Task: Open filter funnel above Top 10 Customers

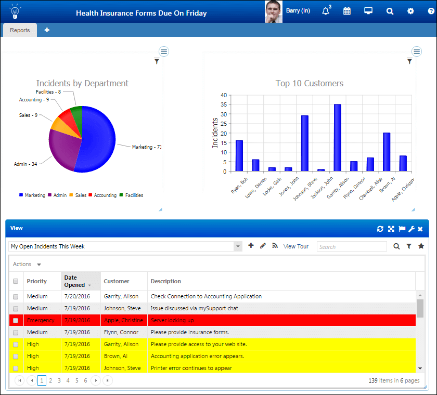Action: coord(409,61)
